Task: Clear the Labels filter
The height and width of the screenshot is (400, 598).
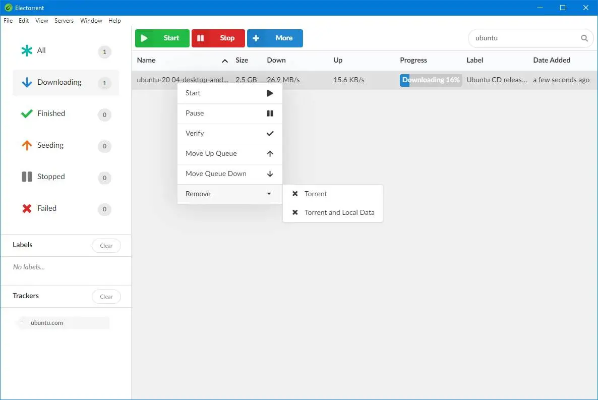Action: coord(106,246)
